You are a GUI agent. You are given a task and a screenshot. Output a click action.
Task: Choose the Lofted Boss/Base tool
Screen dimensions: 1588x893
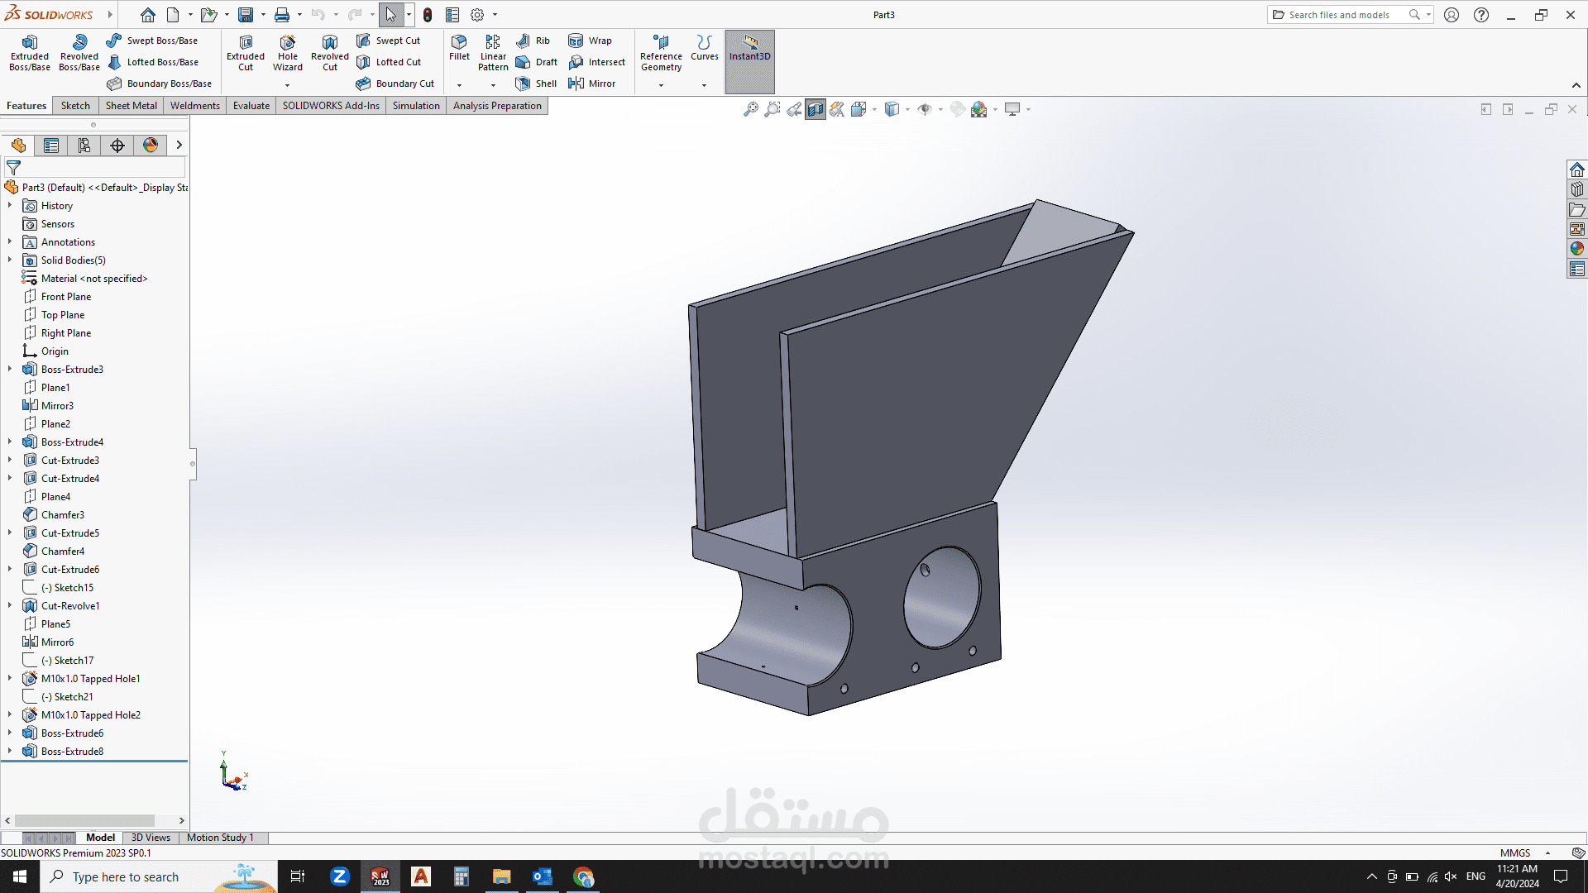click(x=153, y=62)
